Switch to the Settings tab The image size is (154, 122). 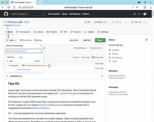[x=103, y=32]
